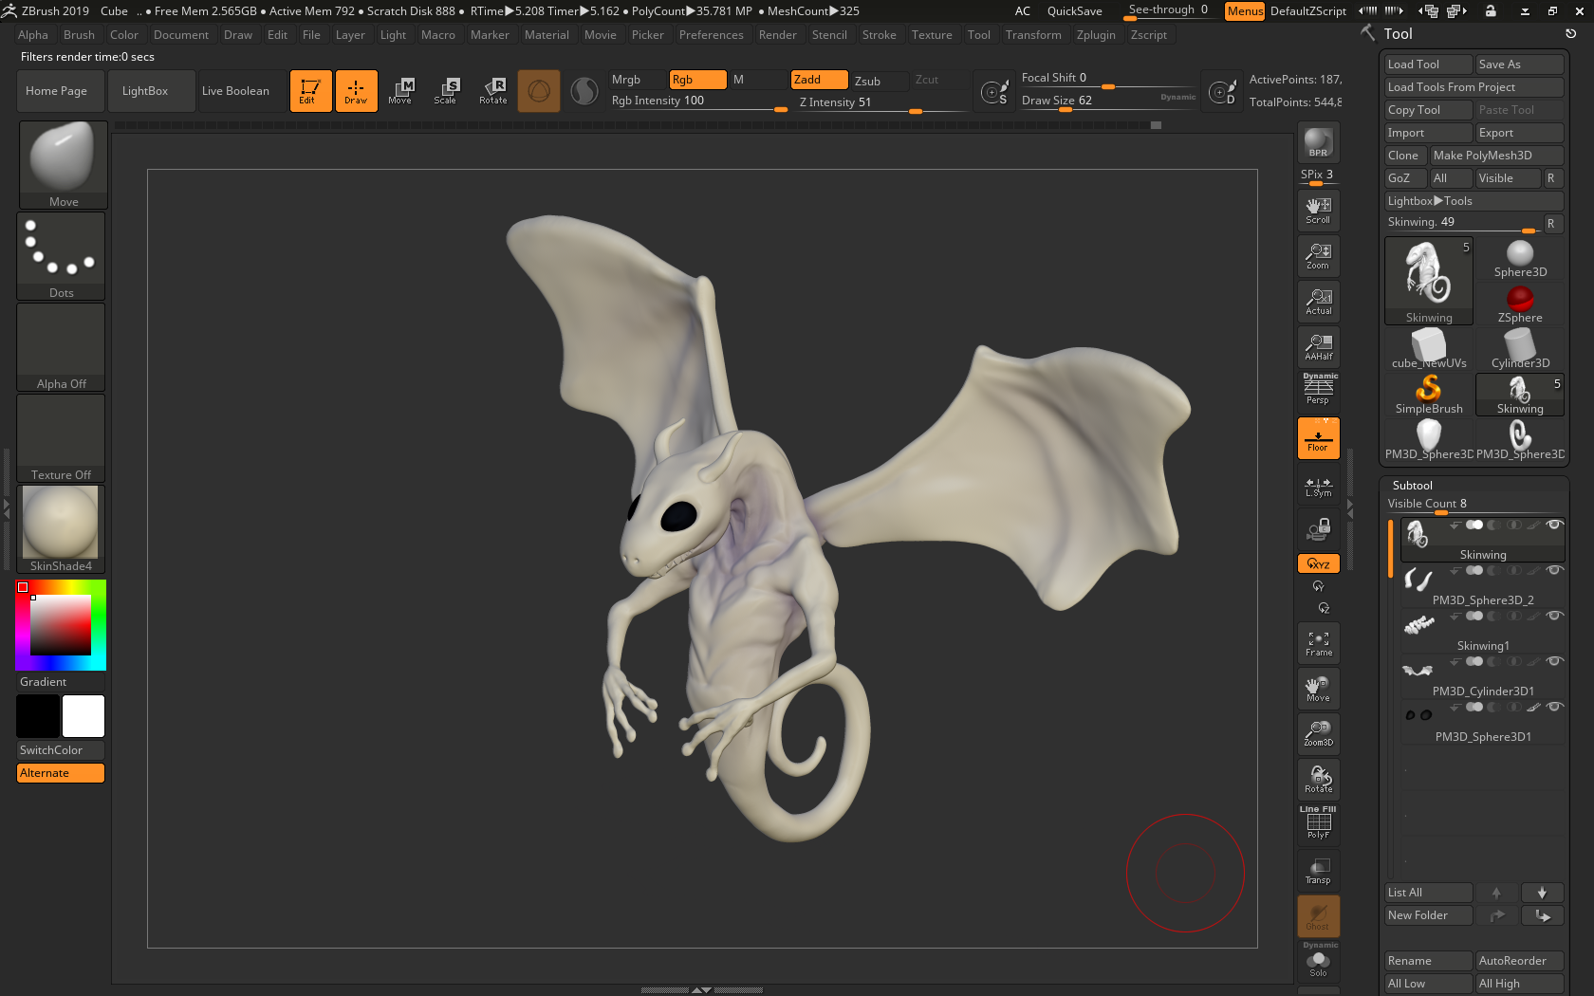Open the Dots stroke type picker

tap(61, 255)
